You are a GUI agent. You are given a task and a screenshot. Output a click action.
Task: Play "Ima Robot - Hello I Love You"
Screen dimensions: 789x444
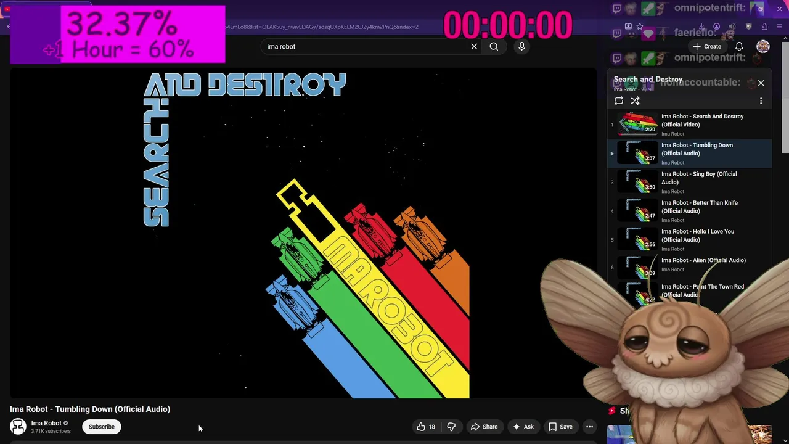click(x=690, y=240)
